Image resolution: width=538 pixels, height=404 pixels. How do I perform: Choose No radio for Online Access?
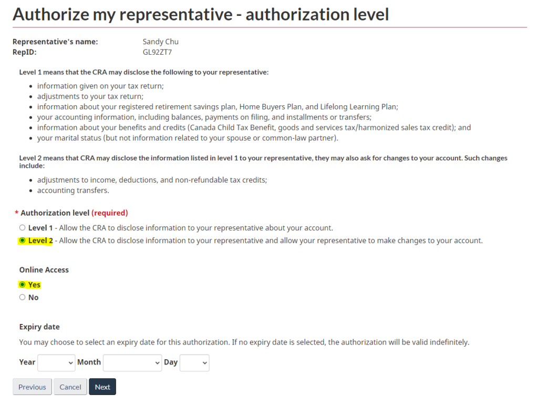22,297
